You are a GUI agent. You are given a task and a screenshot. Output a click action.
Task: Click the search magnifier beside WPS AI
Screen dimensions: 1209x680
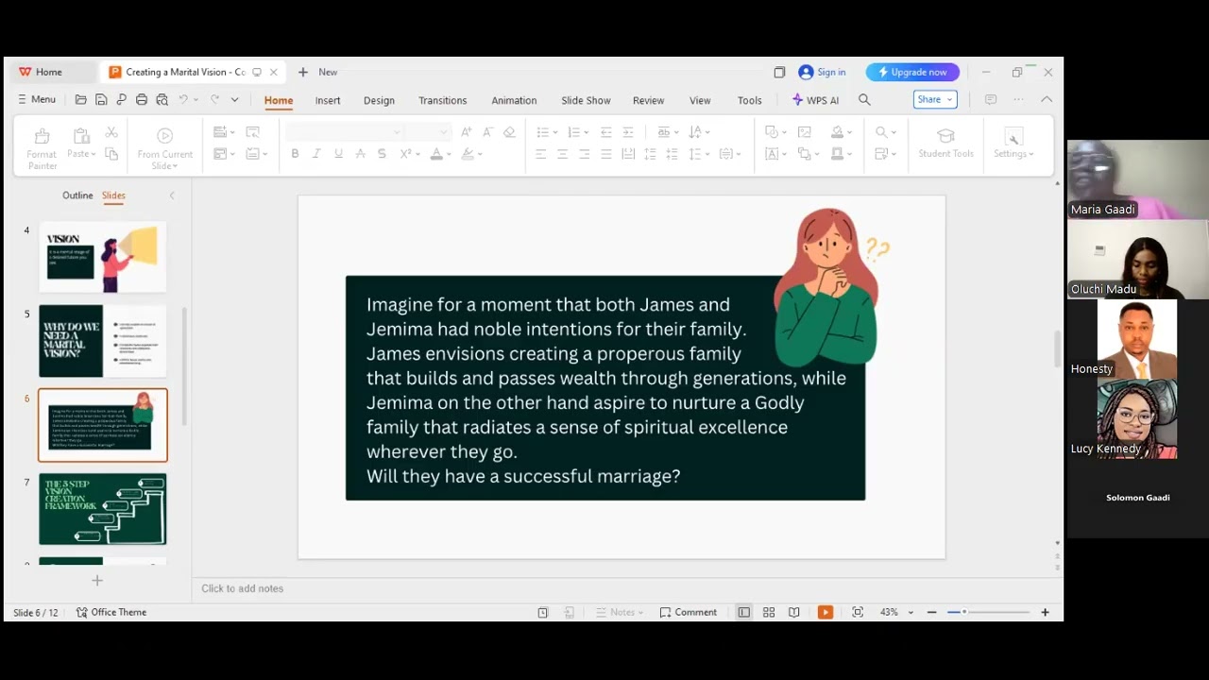(x=864, y=99)
